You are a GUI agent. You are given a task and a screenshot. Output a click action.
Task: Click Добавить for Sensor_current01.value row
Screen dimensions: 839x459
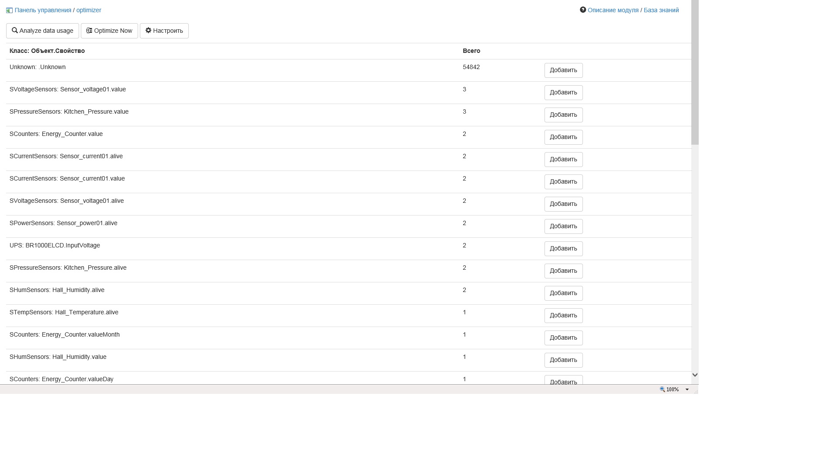click(563, 182)
